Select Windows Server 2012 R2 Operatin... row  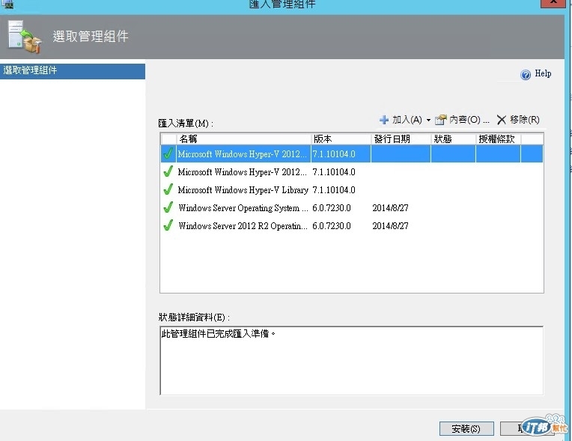pos(352,226)
